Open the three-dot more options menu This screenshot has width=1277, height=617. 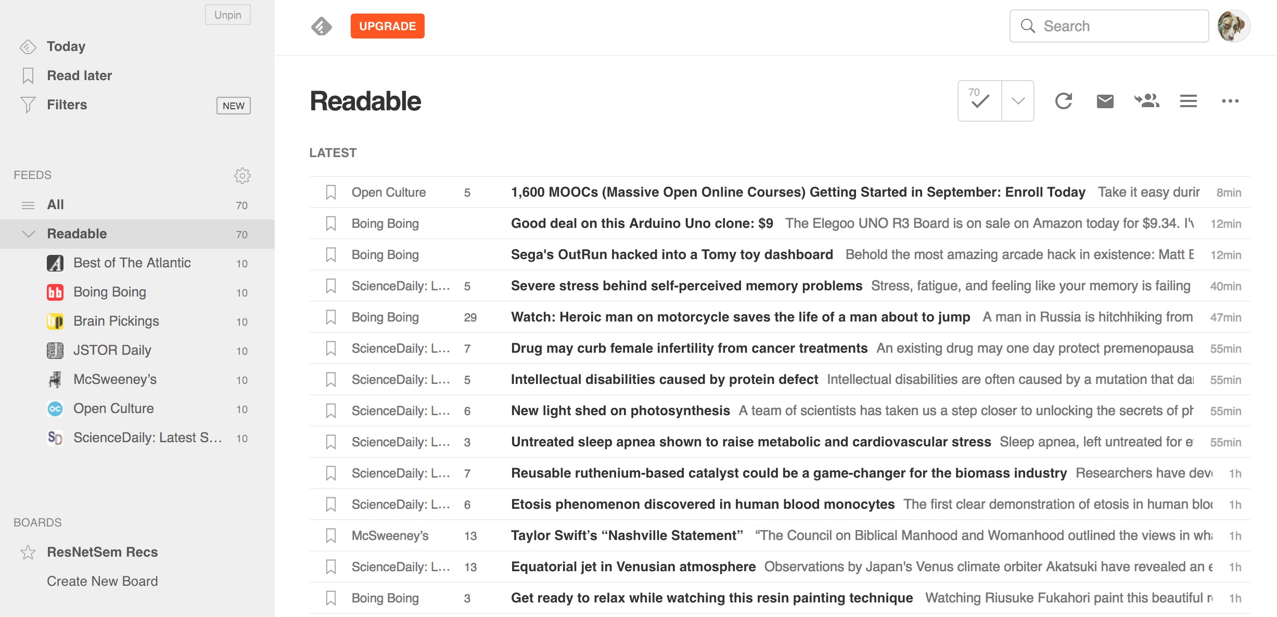pos(1230,101)
